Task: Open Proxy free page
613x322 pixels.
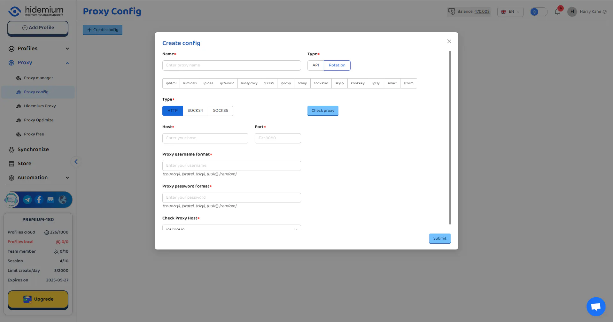Action: point(34,134)
